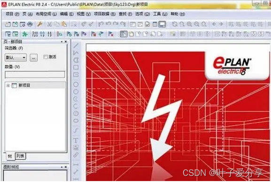Open the 选项(O) menu
The width and height of the screenshot is (271, 182).
pos(142,14)
